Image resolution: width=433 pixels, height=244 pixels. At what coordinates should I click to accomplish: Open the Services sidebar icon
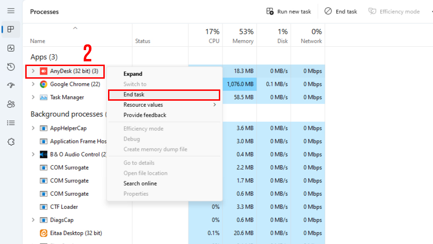(x=11, y=141)
